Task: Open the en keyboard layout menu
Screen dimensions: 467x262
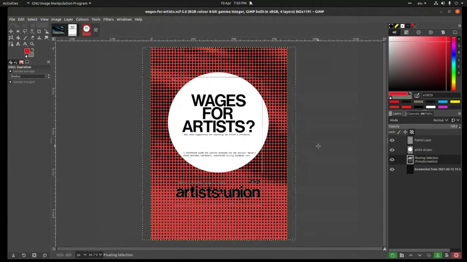Action: pos(422,3)
